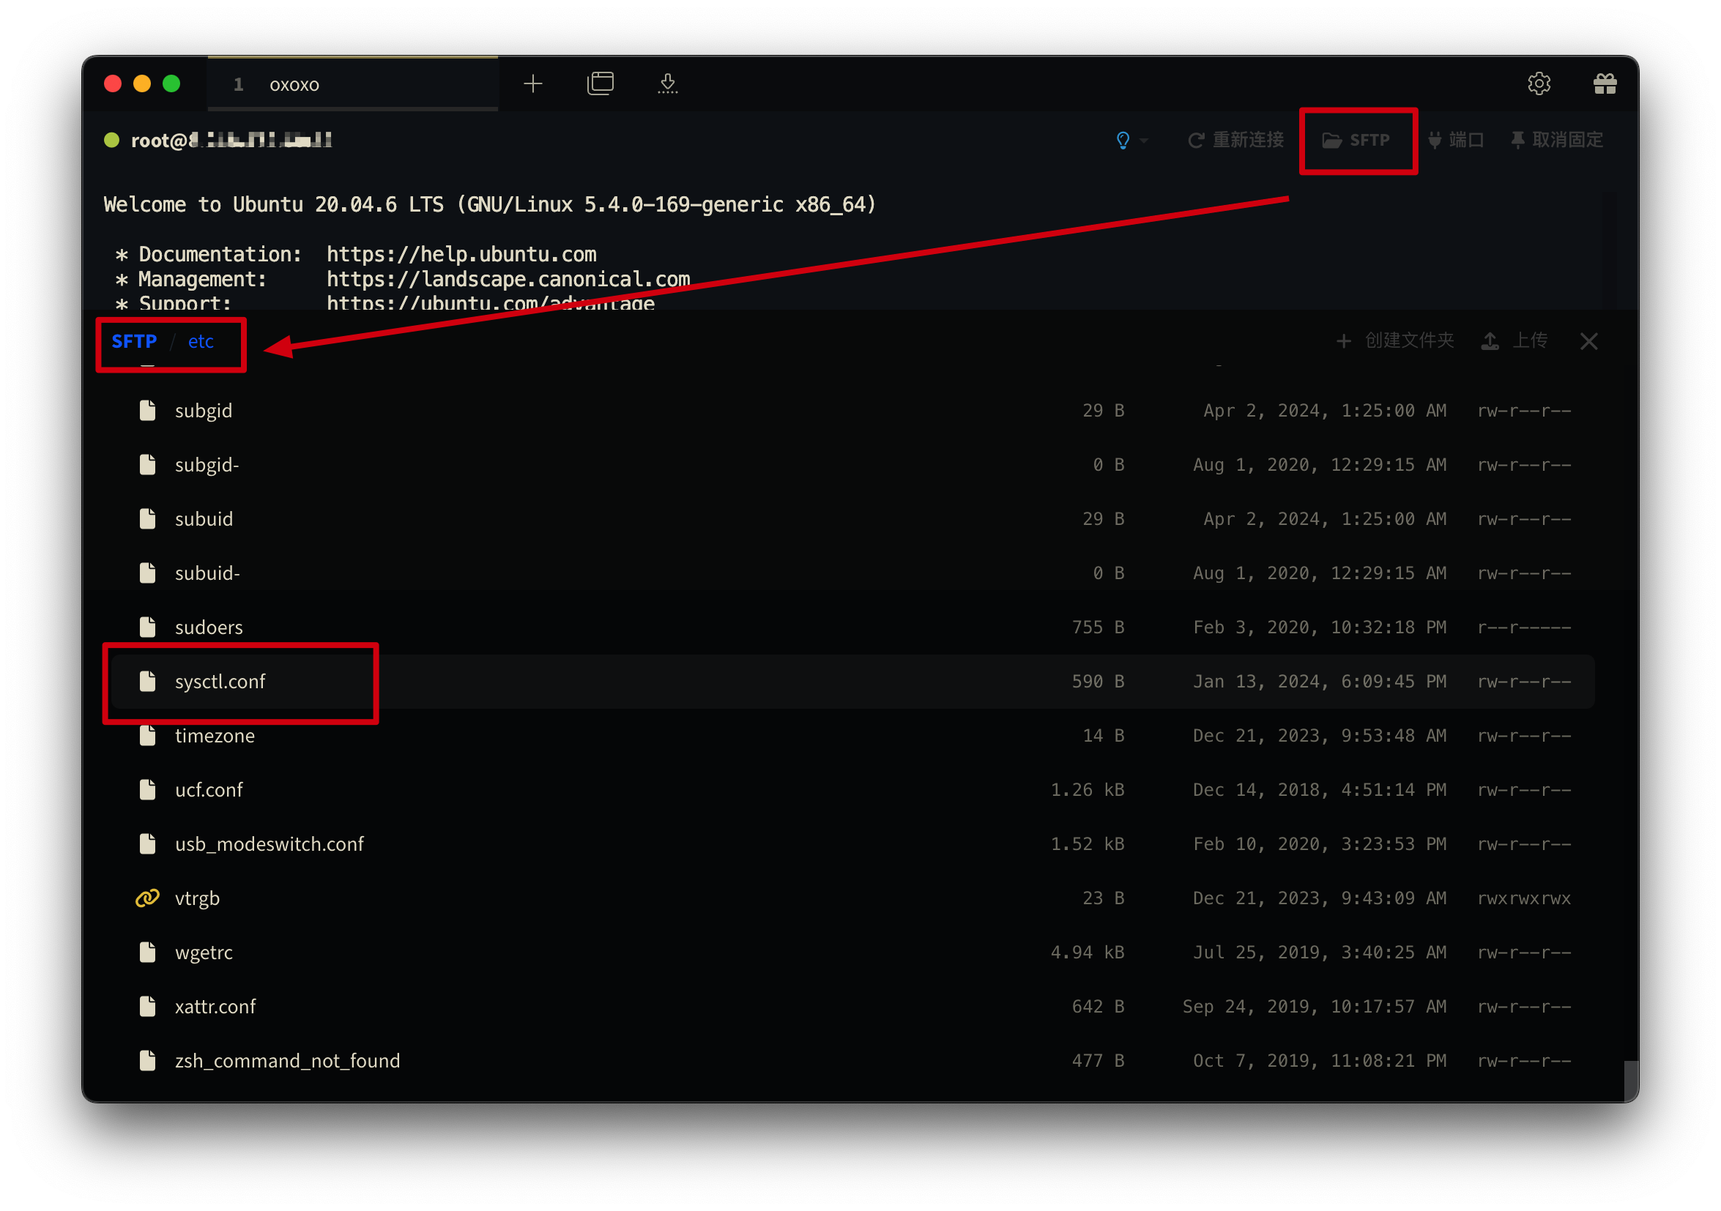Click the gift icon at top right
Screen dimensions: 1721x1211
[1605, 83]
